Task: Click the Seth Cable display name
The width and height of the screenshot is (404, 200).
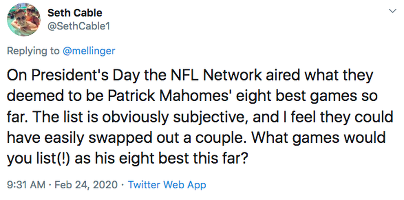Action: coord(75,13)
